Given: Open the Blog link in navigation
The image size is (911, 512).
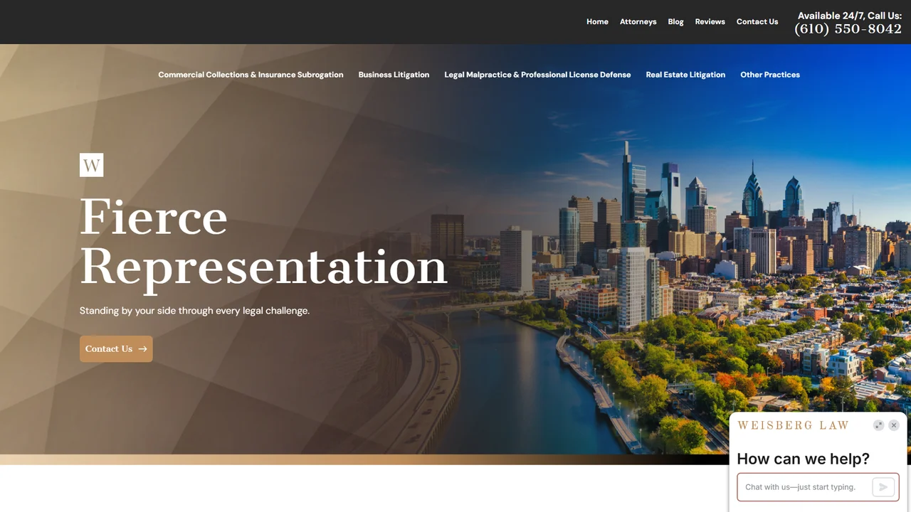Looking at the screenshot, I should click(675, 22).
